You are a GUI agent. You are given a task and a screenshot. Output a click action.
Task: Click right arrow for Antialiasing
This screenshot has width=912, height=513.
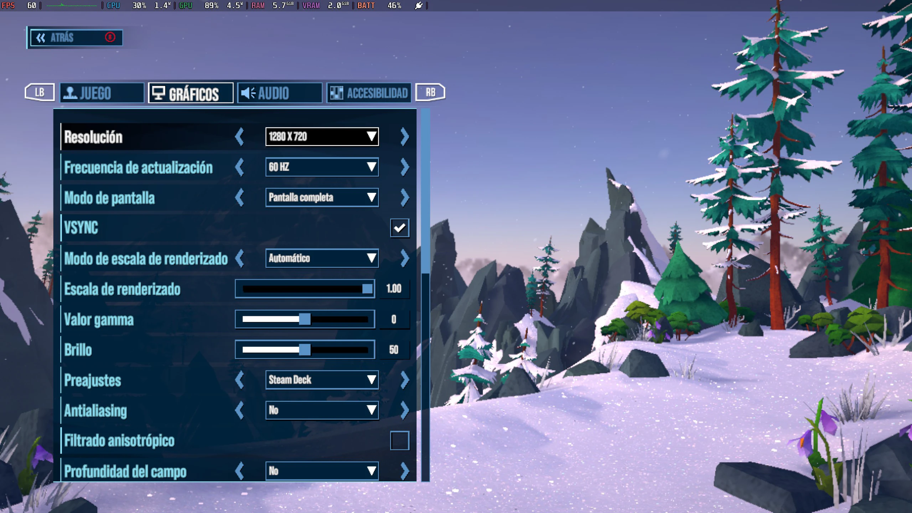coord(404,410)
